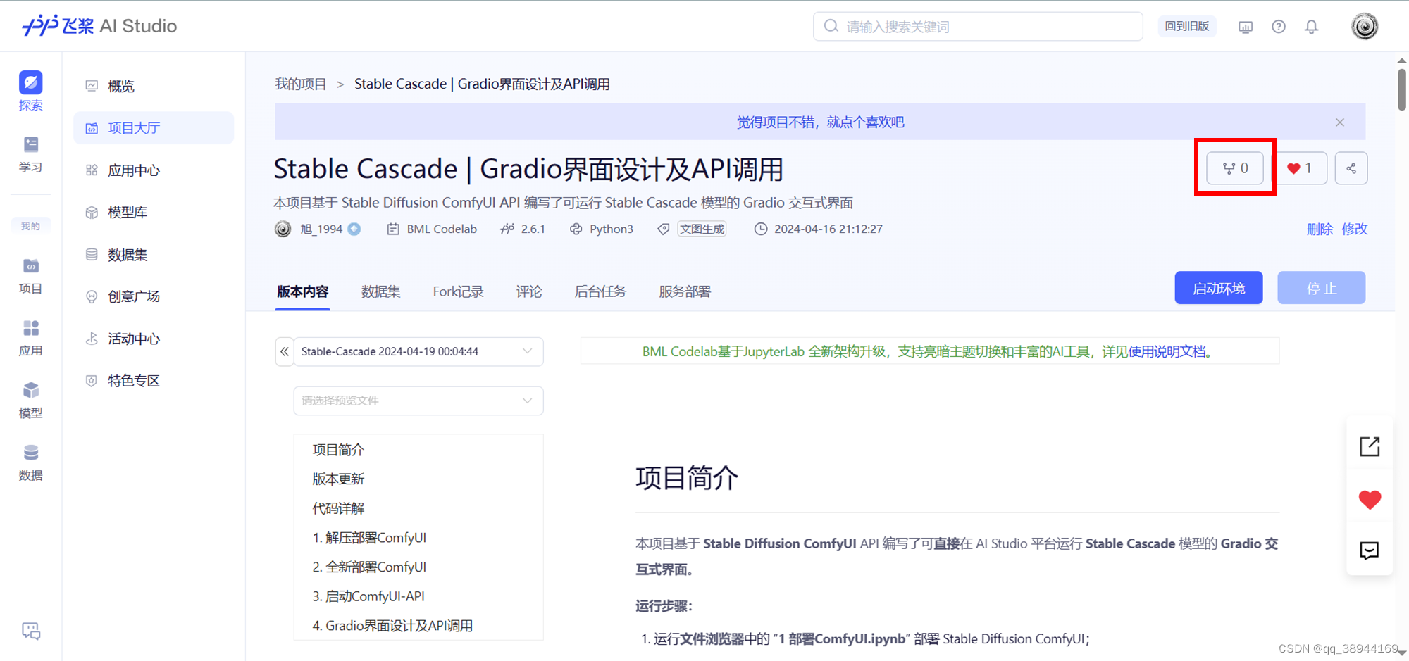The width and height of the screenshot is (1409, 661).
Task: Click the Python3 label
Action: click(x=612, y=229)
